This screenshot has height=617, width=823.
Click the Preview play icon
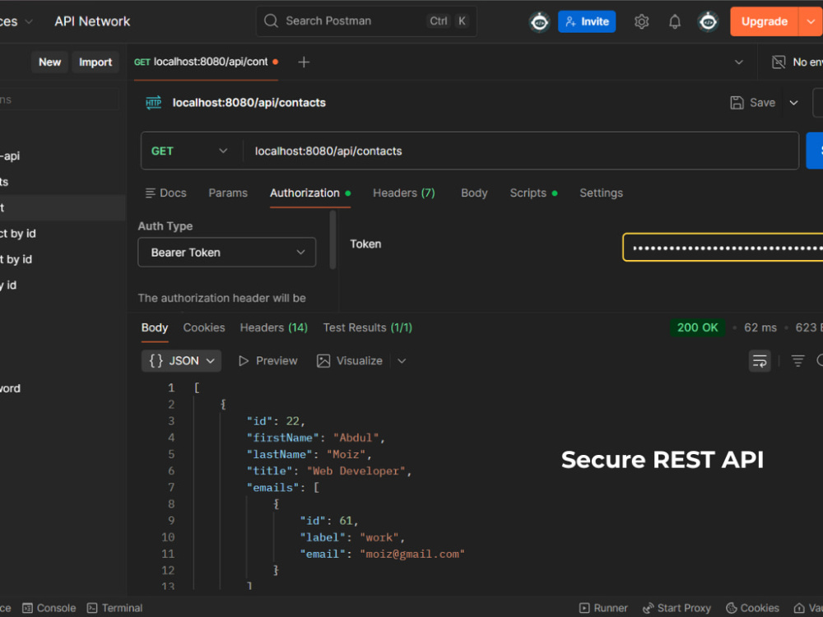tap(243, 361)
